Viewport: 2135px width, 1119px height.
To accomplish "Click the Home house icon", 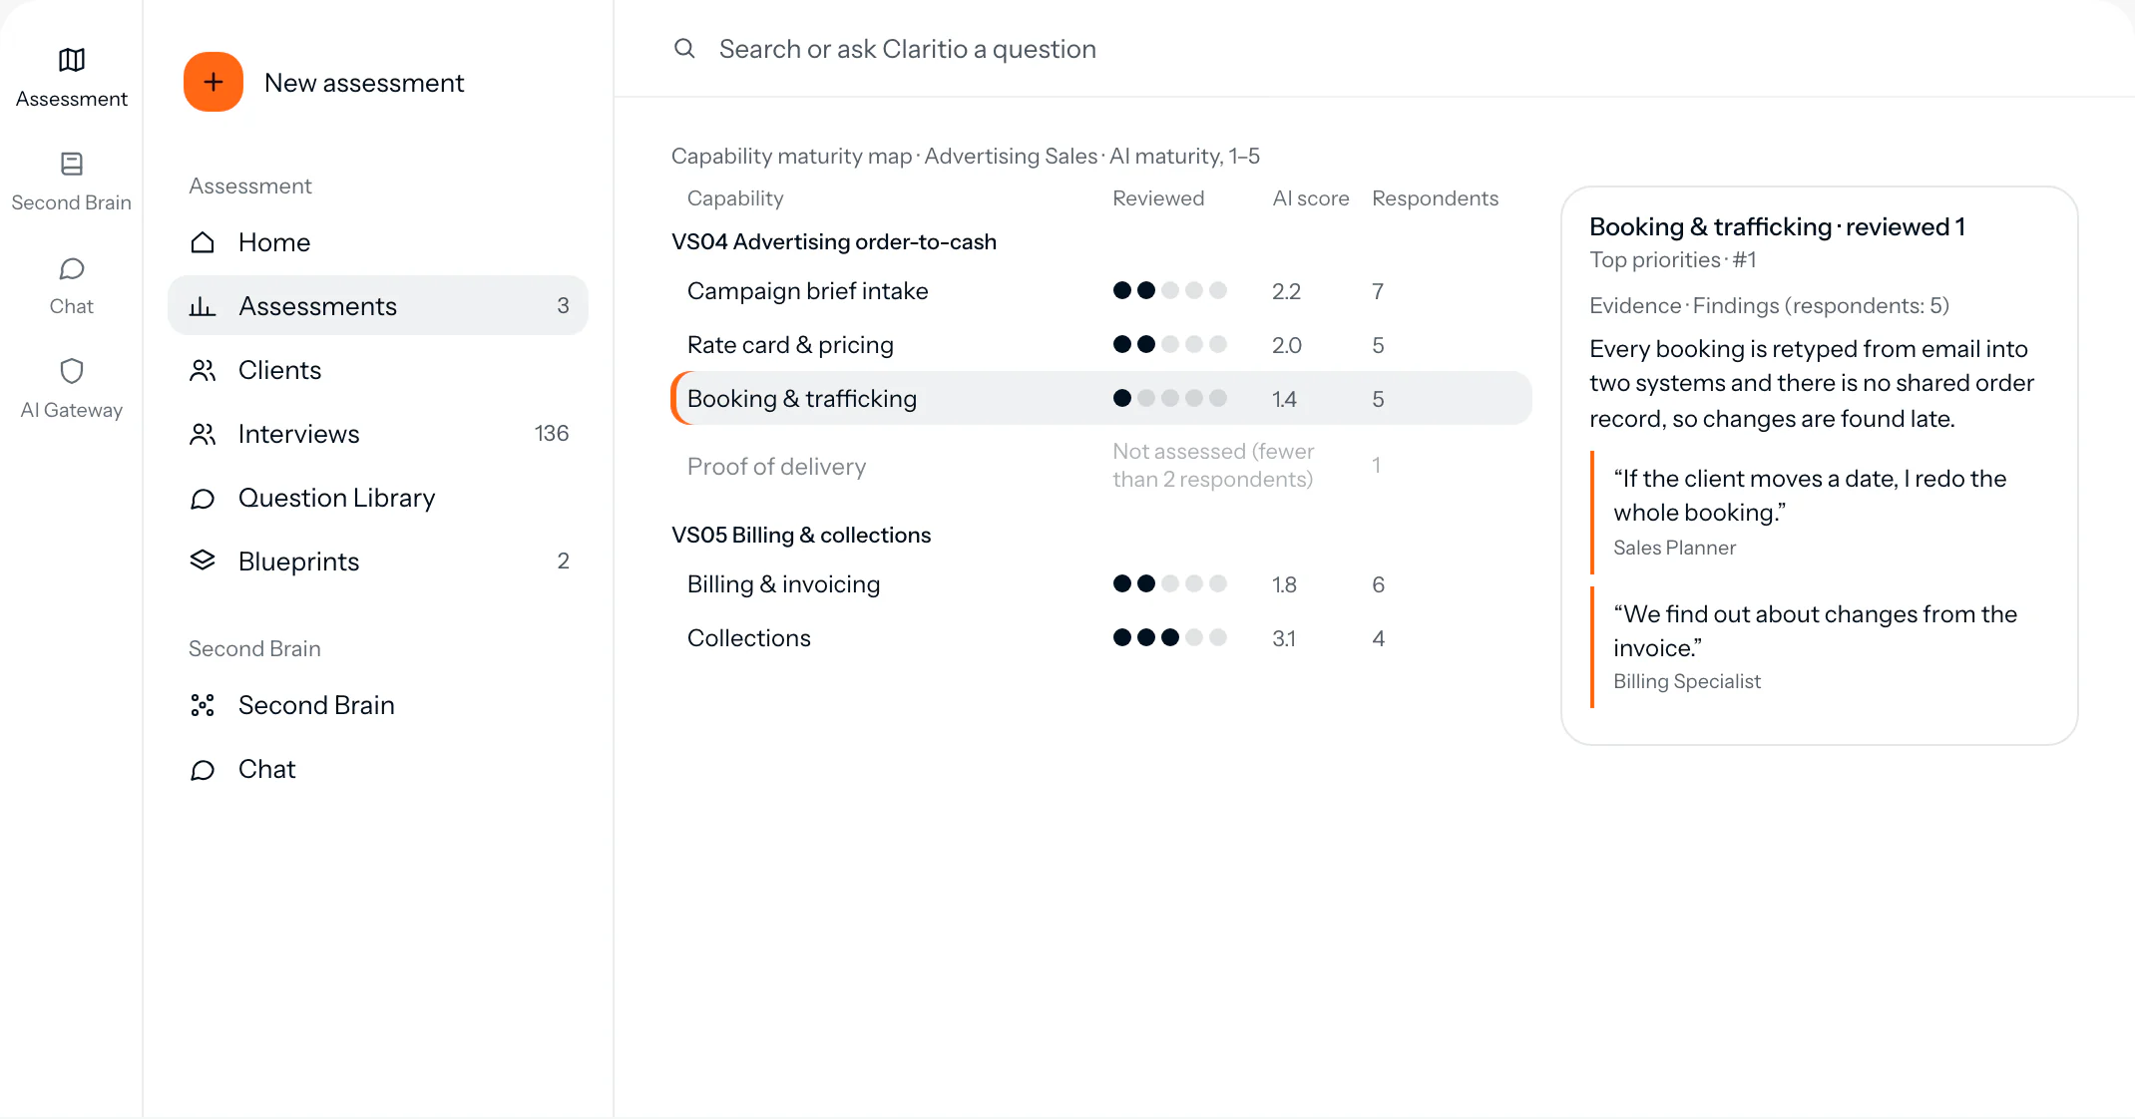I will tap(203, 242).
